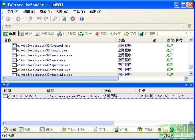Select the 日志 tab in the bottom tab bar
The height and width of the screenshot is (140, 195).
coord(10,129)
